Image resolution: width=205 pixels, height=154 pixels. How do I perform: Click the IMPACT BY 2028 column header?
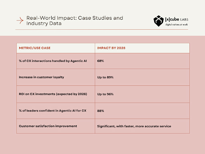[111, 48]
